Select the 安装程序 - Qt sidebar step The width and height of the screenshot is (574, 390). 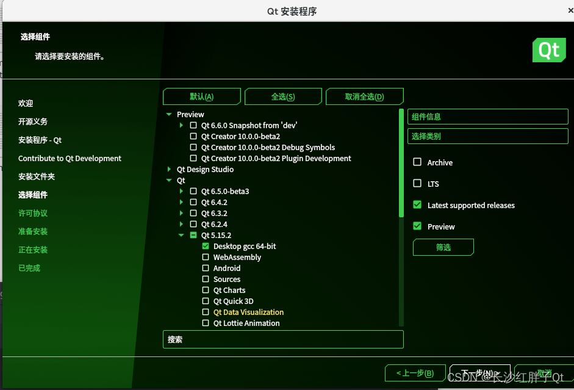(x=40, y=140)
